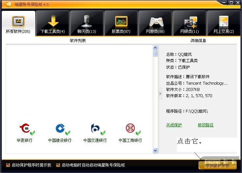Switch to 下载工具类(4) tab
The height and width of the screenshot is (173, 242).
[x=52, y=24]
